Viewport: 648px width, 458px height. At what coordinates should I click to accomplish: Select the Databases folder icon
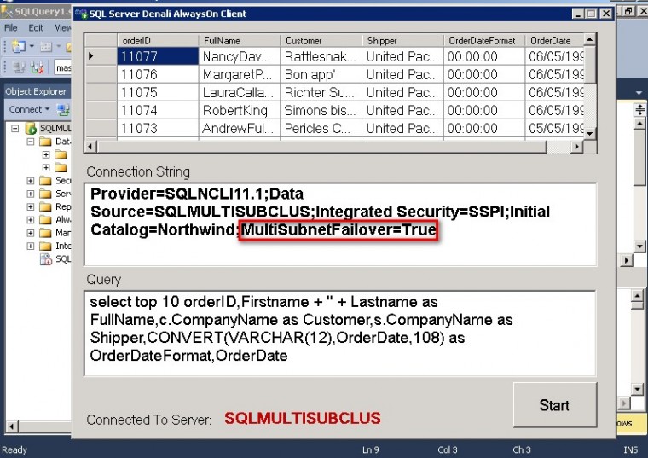[45, 142]
